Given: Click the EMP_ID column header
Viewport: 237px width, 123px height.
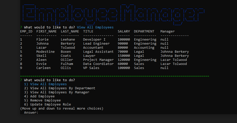Looking at the screenshot, I should pos(26,31).
